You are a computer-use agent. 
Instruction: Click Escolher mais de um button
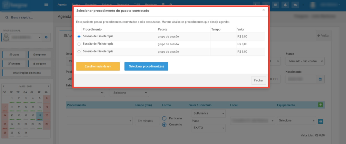98,67
